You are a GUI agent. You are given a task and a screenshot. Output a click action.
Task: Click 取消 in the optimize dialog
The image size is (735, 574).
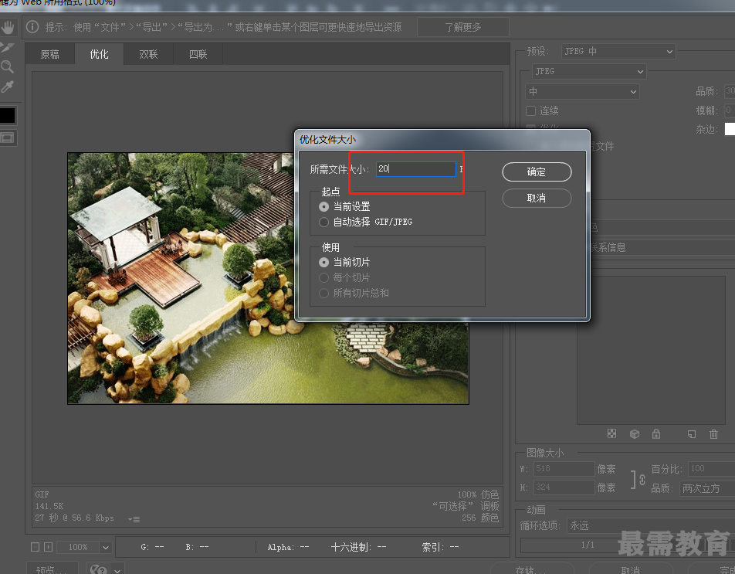click(537, 199)
